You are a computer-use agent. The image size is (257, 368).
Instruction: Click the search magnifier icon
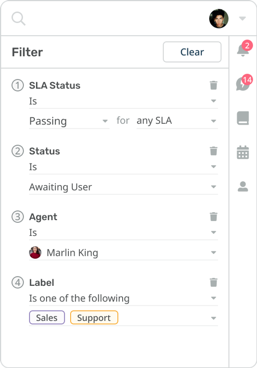point(18,19)
